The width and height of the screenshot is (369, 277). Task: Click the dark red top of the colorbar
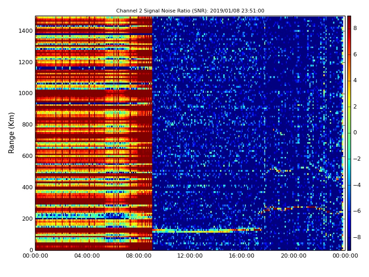(x=349, y=20)
